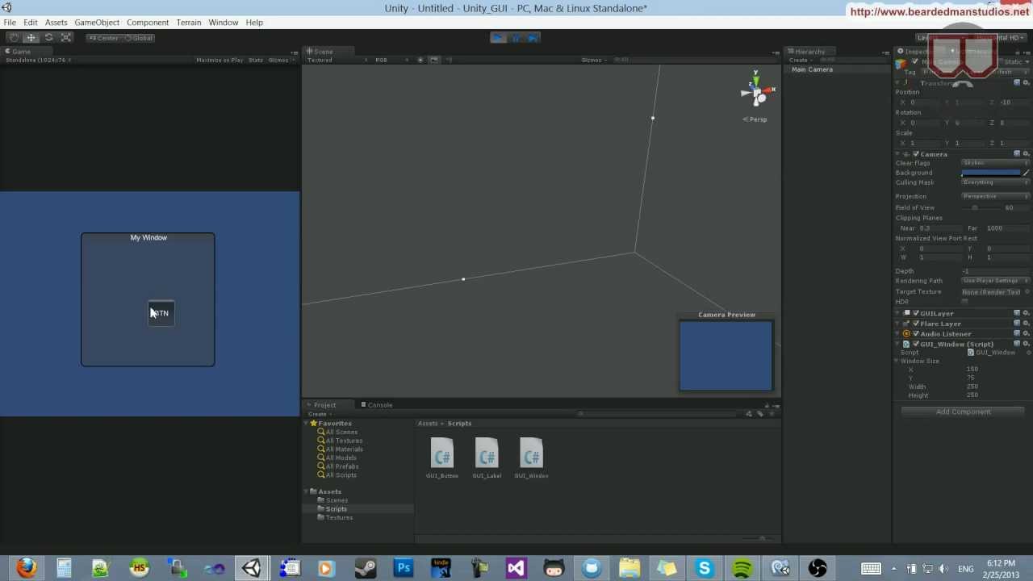The height and width of the screenshot is (581, 1033).
Task: Click the camera Background color swatch
Action: [991, 173]
